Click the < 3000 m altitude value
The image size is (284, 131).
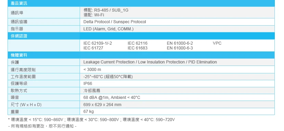[92, 70]
